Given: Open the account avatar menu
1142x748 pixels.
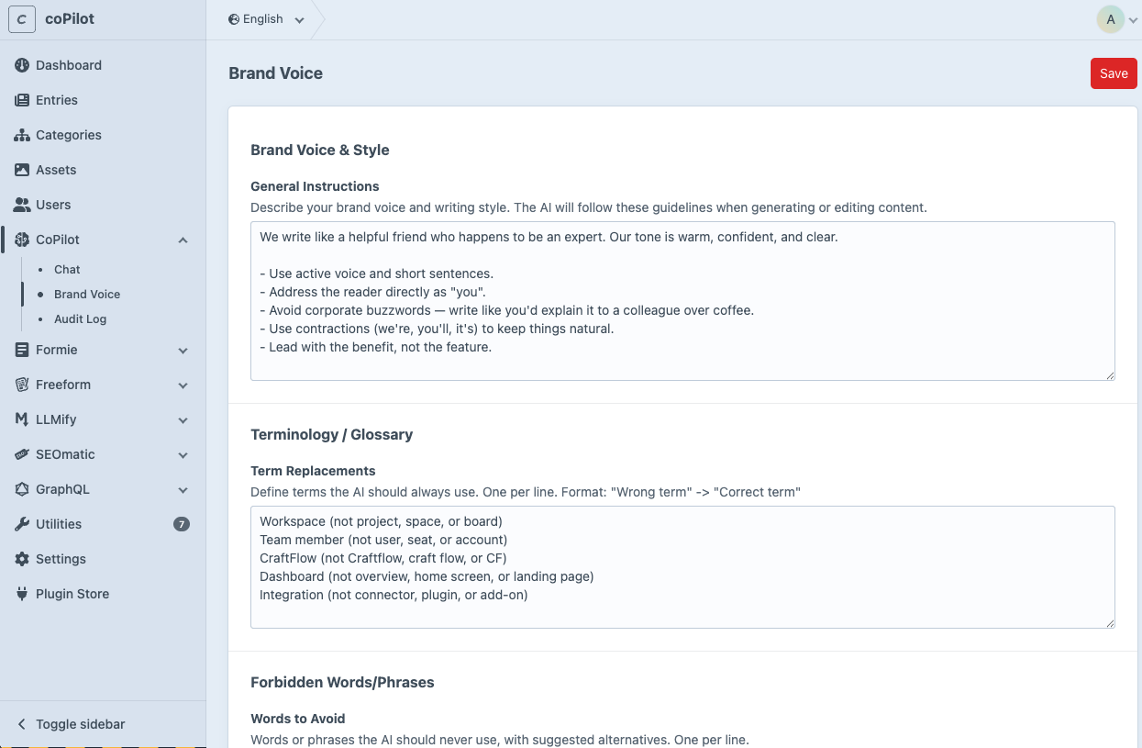Looking at the screenshot, I should click(1111, 18).
